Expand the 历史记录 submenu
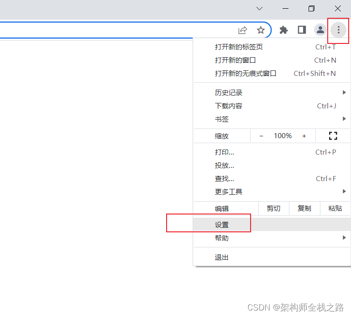The width and height of the screenshot is (351, 316). (x=272, y=92)
